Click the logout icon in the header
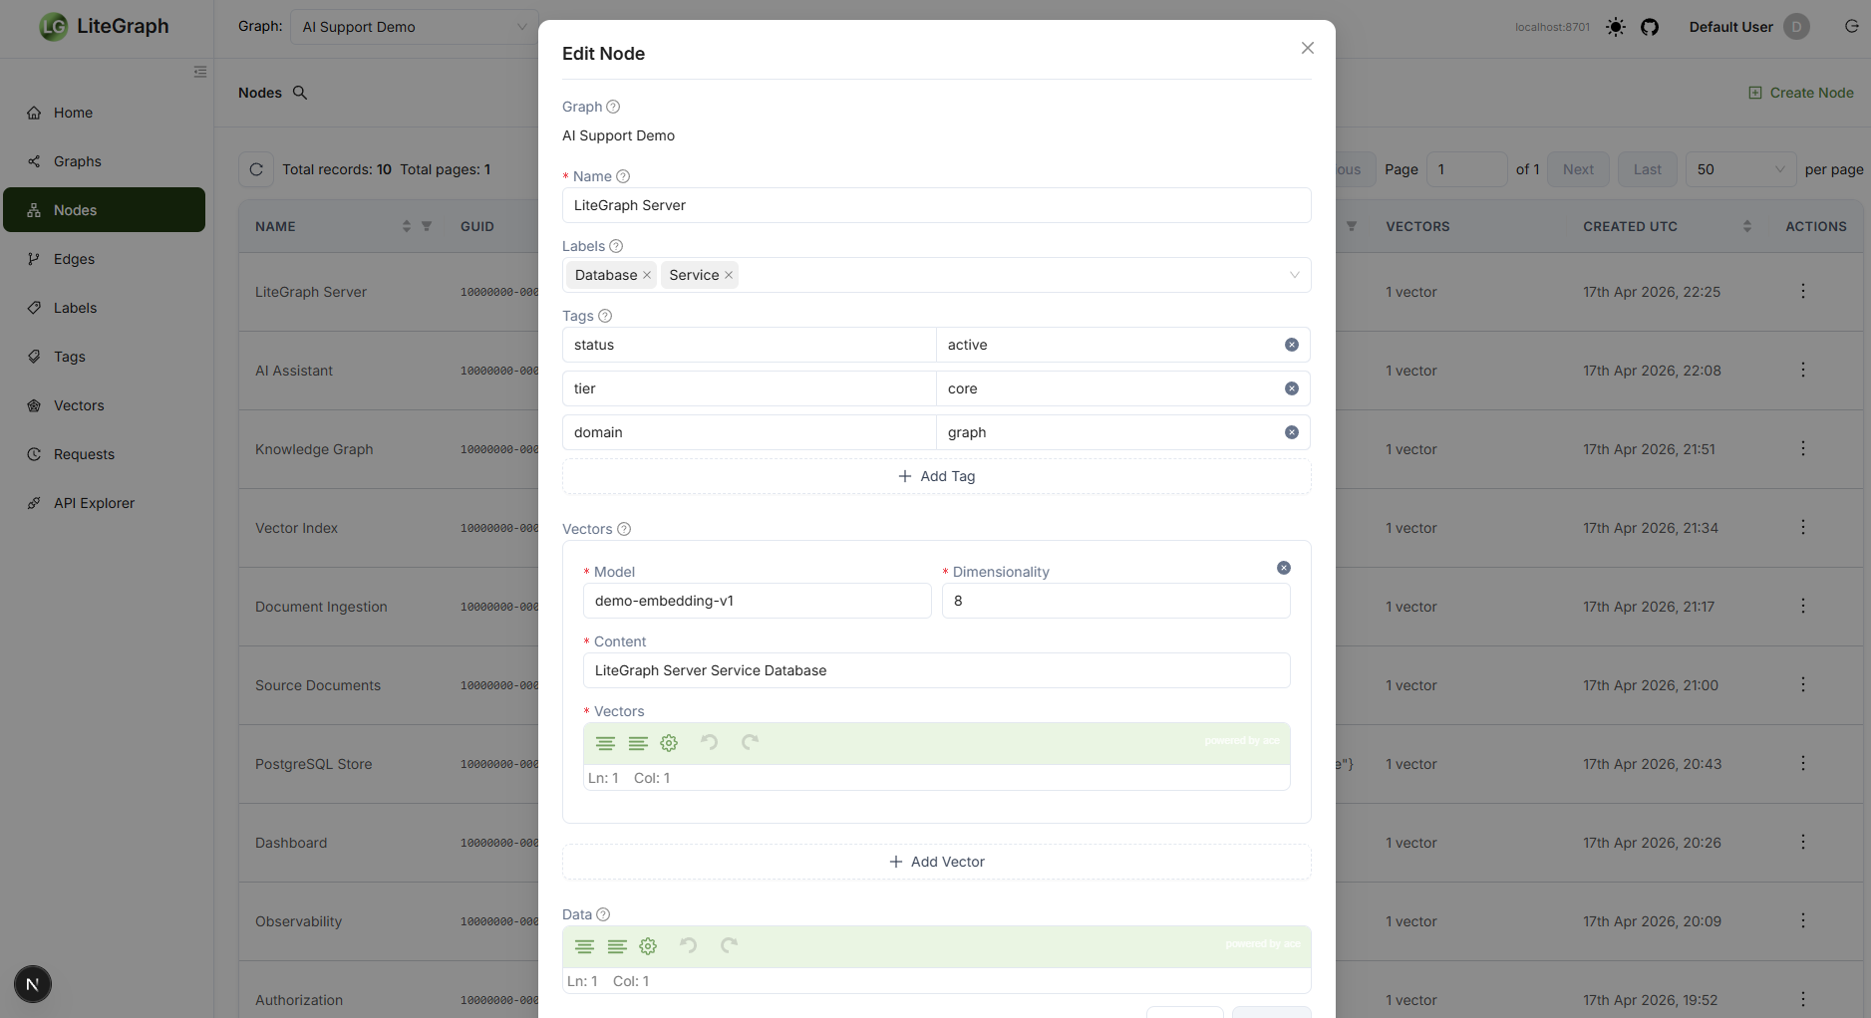The width and height of the screenshot is (1871, 1018). point(1851,27)
